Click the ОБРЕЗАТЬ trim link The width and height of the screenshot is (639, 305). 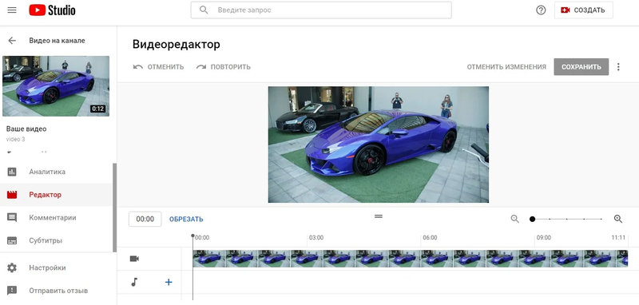pos(186,219)
